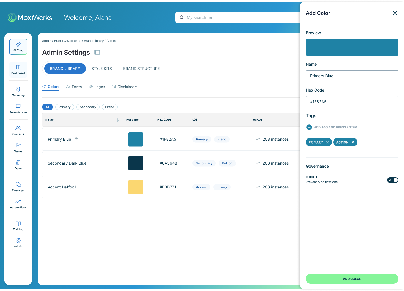Click the sort arrow in the Name column

[x=117, y=120]
